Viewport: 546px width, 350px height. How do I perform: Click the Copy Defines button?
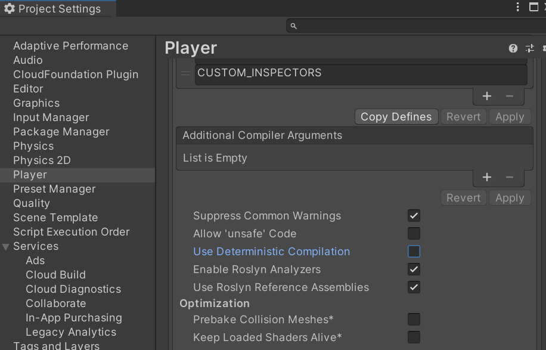[x=396, y=117]
